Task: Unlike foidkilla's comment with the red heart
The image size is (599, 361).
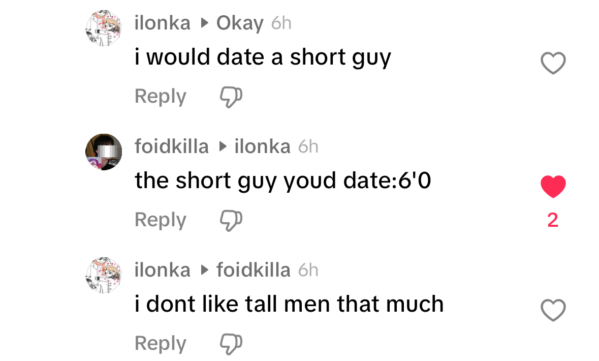Action: (553, 186)
